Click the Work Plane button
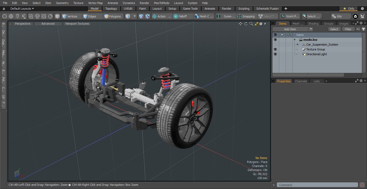This screenshot has width=367, height=189. click(x=290, y=16)
